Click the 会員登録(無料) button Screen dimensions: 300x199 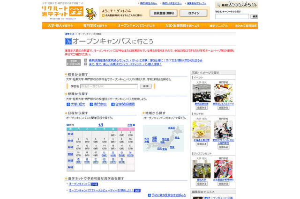click(164, 13)
